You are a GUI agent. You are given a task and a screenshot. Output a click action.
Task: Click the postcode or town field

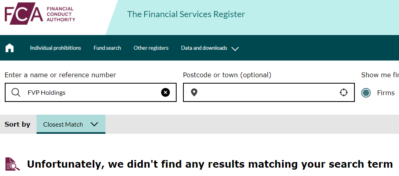point(269,92)
